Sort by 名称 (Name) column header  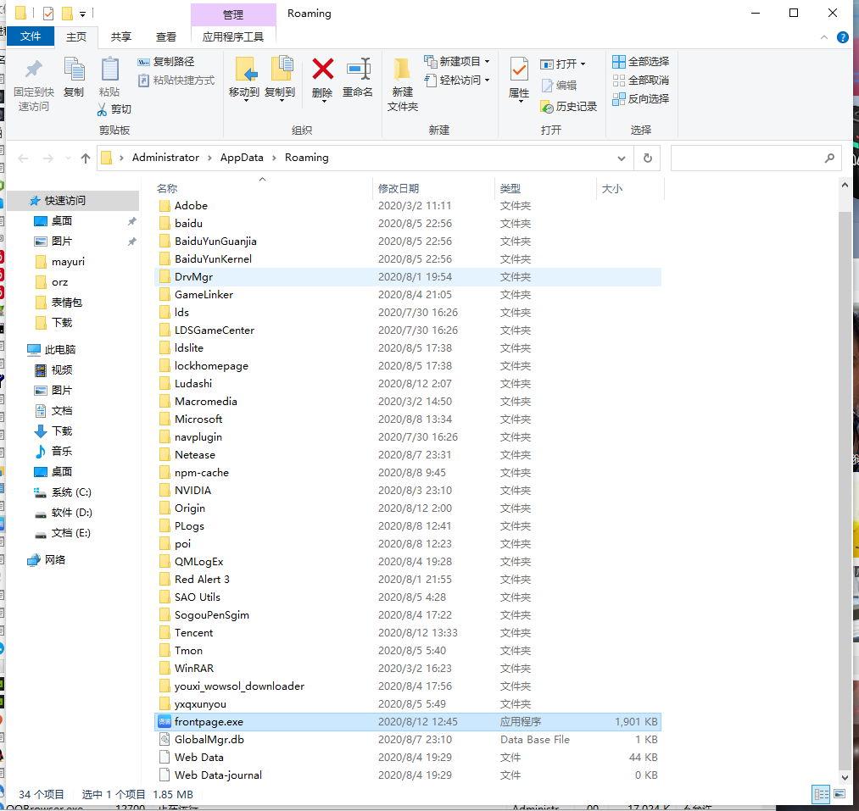(x=166, y=188)
